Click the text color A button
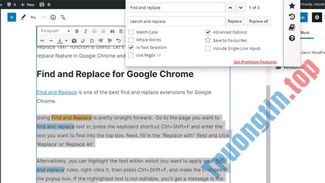 pos(60,41)
